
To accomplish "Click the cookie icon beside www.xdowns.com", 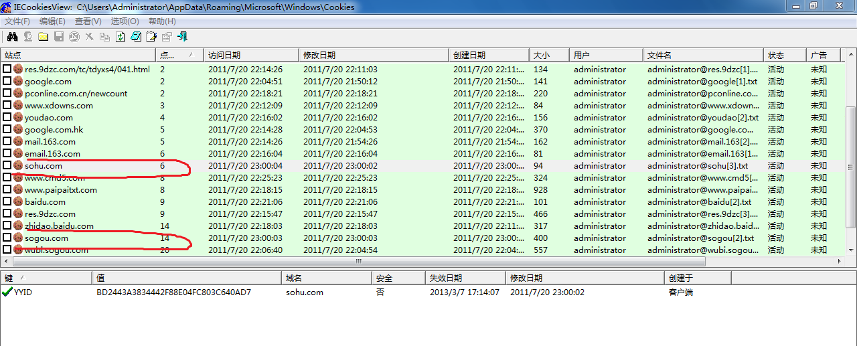I will 18,105.
